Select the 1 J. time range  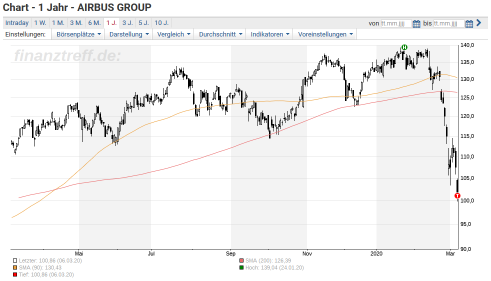coord(111,23)
